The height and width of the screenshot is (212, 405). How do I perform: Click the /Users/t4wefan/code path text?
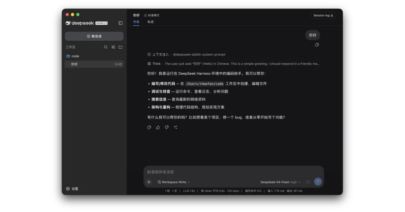(x=205, y=84)
